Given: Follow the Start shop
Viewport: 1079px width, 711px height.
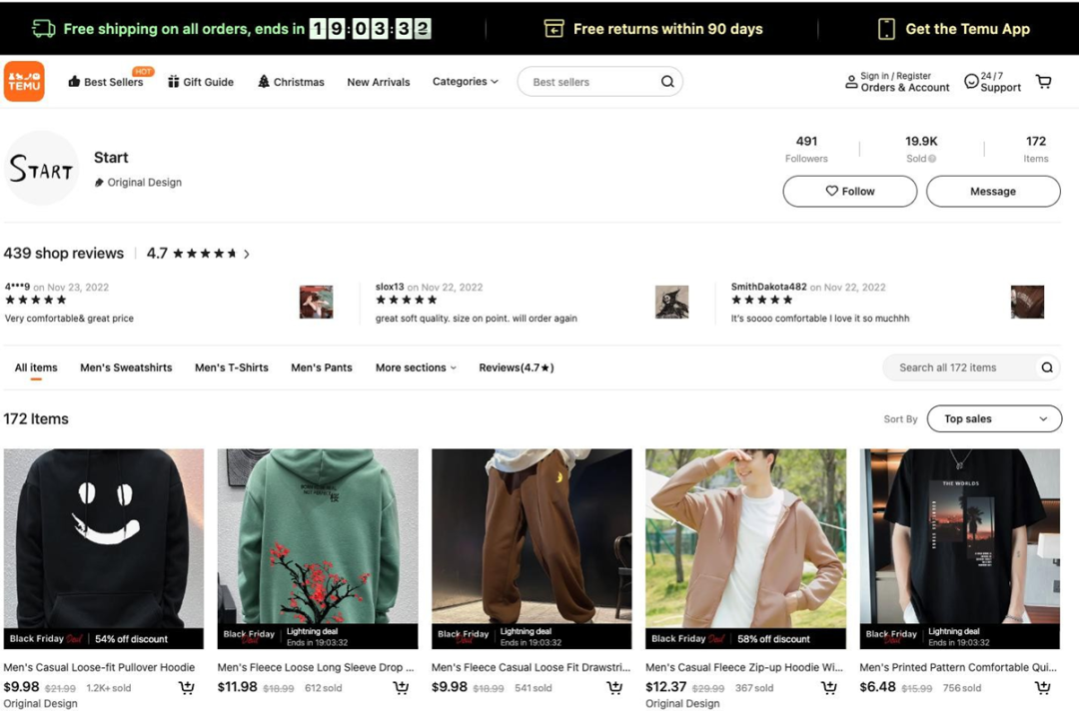Looking at the screenshot, I should (849, 191).
